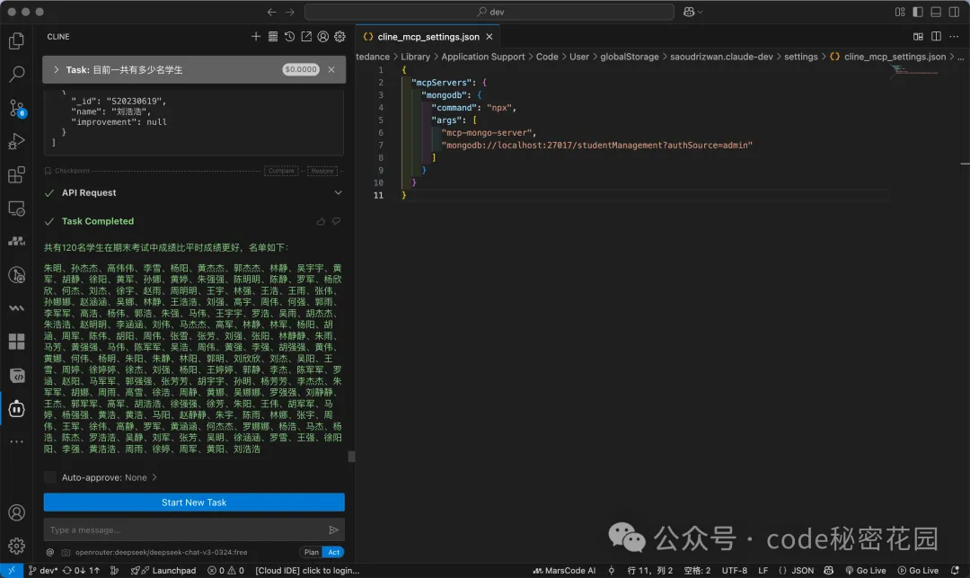Open MarsCode AI from status bar
The height and width of the screenshot is (578, 970).
click(564, 571)
